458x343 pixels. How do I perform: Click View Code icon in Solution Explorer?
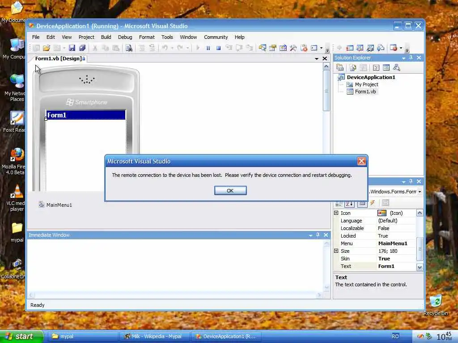pyautogui.click(x=376, y=68)
